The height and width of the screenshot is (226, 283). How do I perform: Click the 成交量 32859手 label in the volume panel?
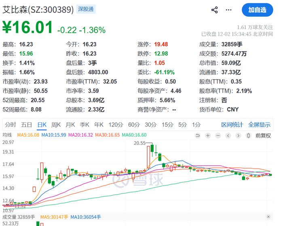[x=19, y=217]
